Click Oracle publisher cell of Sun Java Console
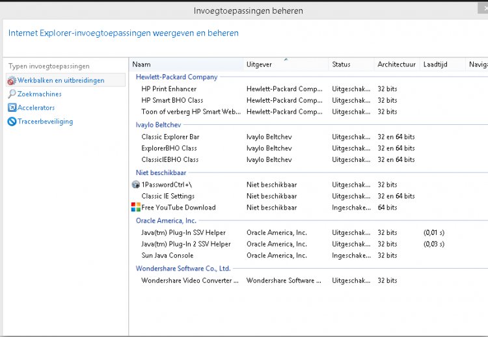Image resolution: width=488 pixels, height=337 pixels. 277,256
